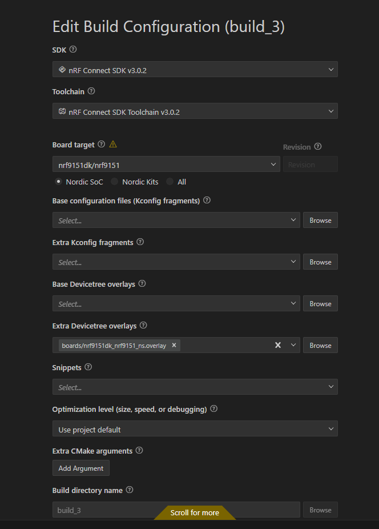Screen dimensions: 379x529
Task: Browse for Extra Kconfig fragments
Action: click(x=320, y=262)
